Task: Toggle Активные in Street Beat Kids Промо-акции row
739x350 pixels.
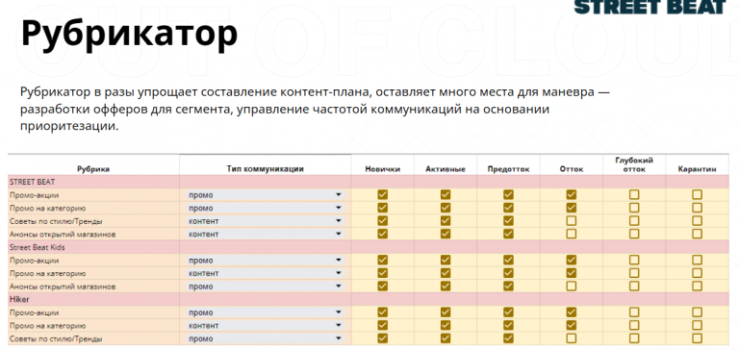Action: pos(446,260)
